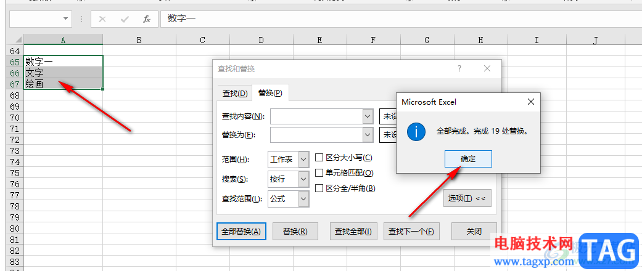642x271 pixels.
Task: Select cell A67 containing 绘画
Action: (63, 84)
